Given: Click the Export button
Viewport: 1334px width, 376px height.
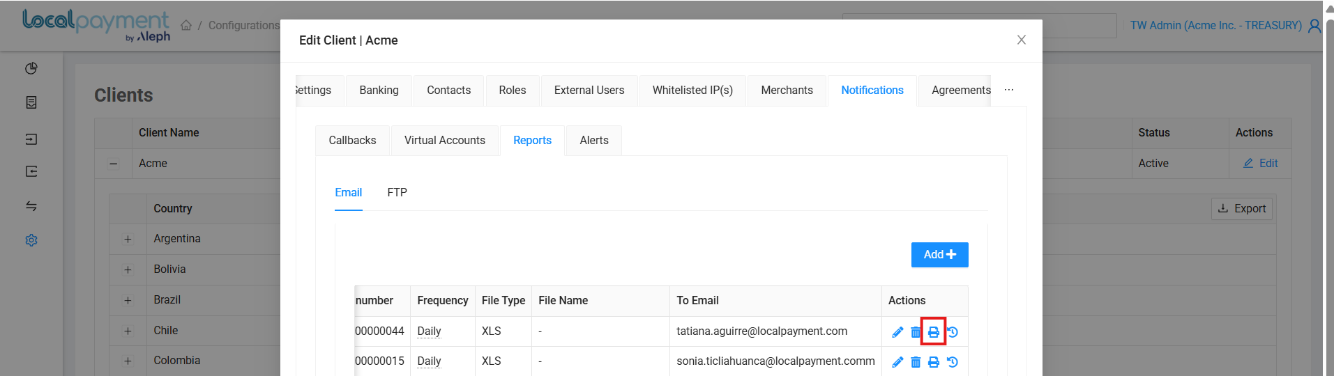Looking at the screenshot, I should tap(1242, 209).
